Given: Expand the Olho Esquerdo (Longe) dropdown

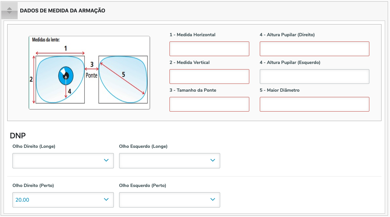Looking at the screenshot, I should click(x=169, y=161).
